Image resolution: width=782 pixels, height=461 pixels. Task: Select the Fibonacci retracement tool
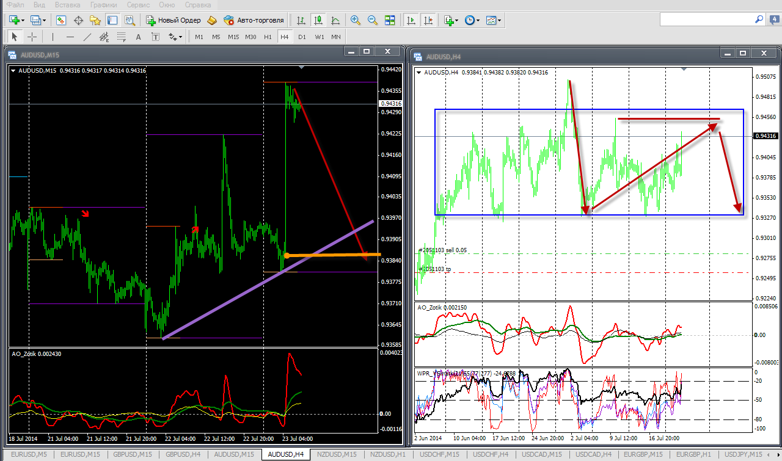122,37
